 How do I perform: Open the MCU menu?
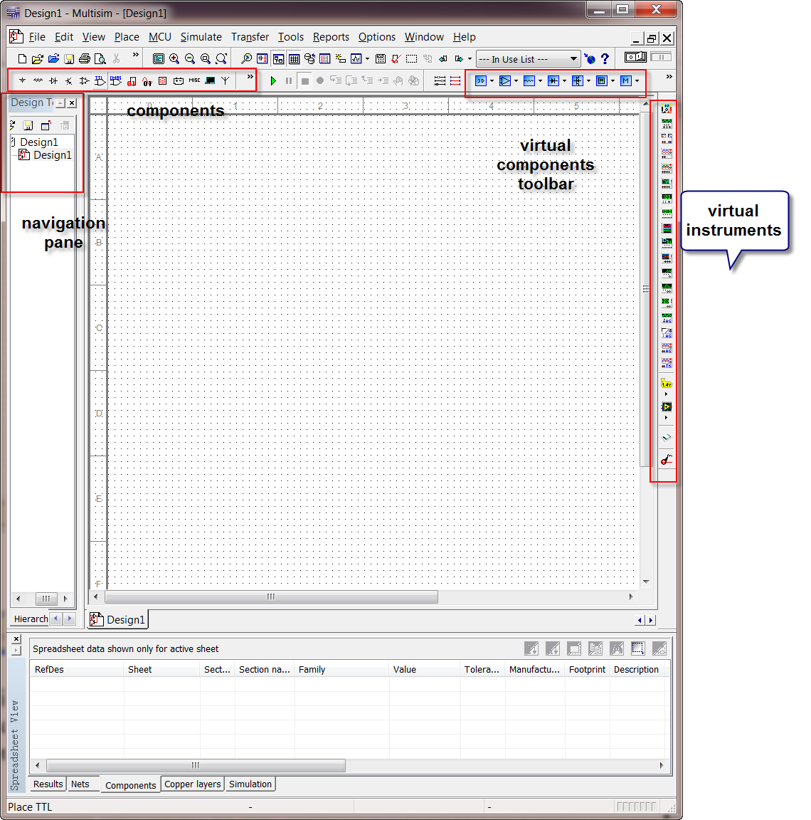[x=160, y=37]
